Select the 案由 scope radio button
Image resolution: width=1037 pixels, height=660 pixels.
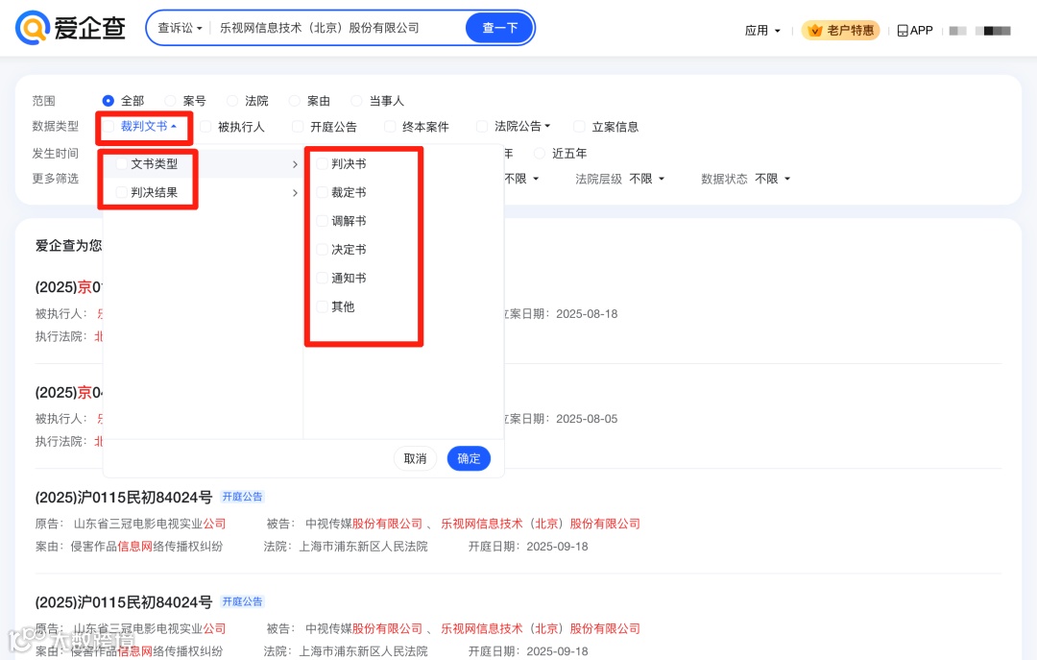pos(295,101)
